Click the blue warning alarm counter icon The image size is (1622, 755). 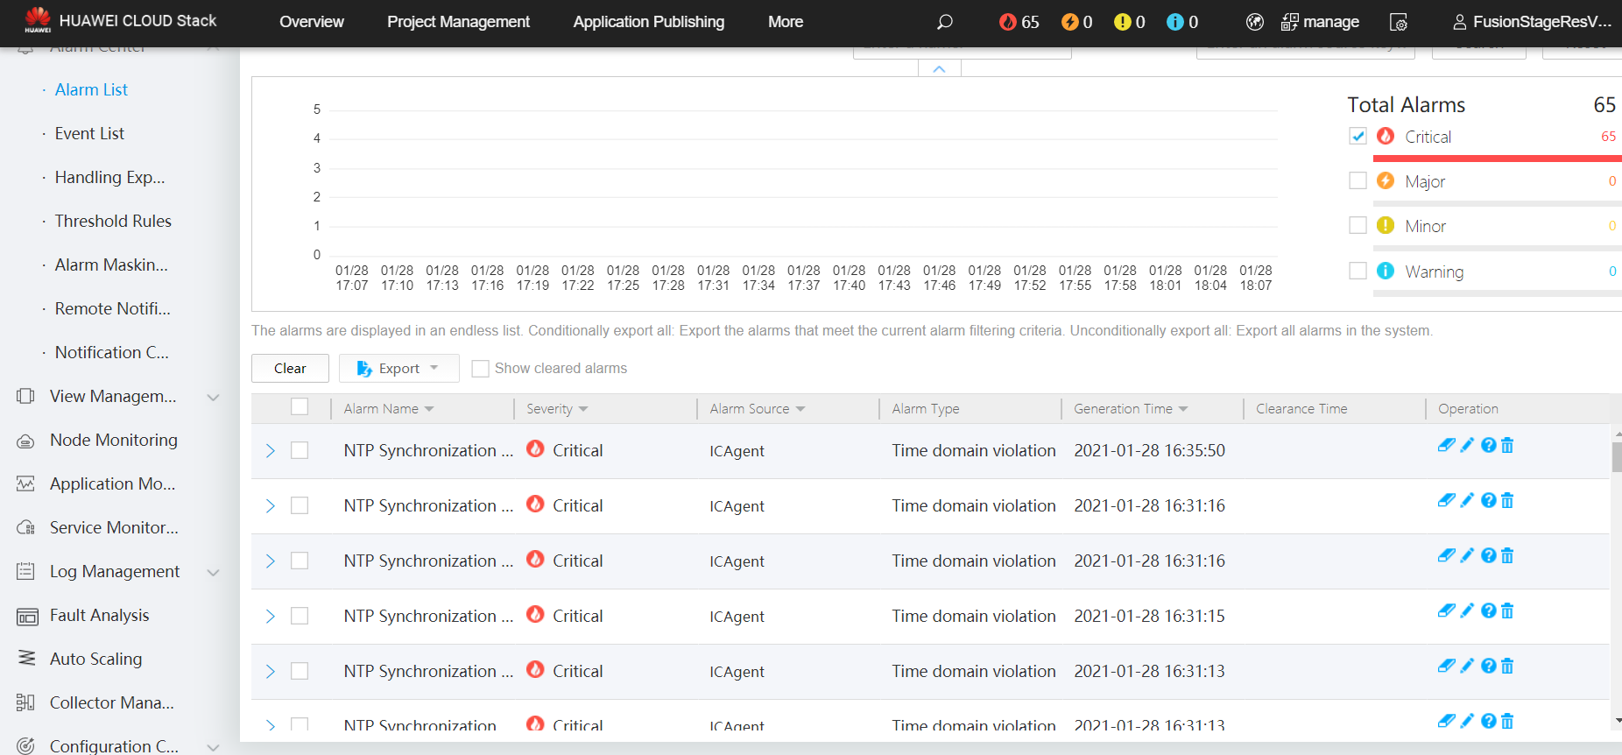1174,22
